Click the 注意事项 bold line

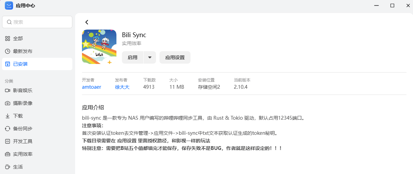(93, 126)
